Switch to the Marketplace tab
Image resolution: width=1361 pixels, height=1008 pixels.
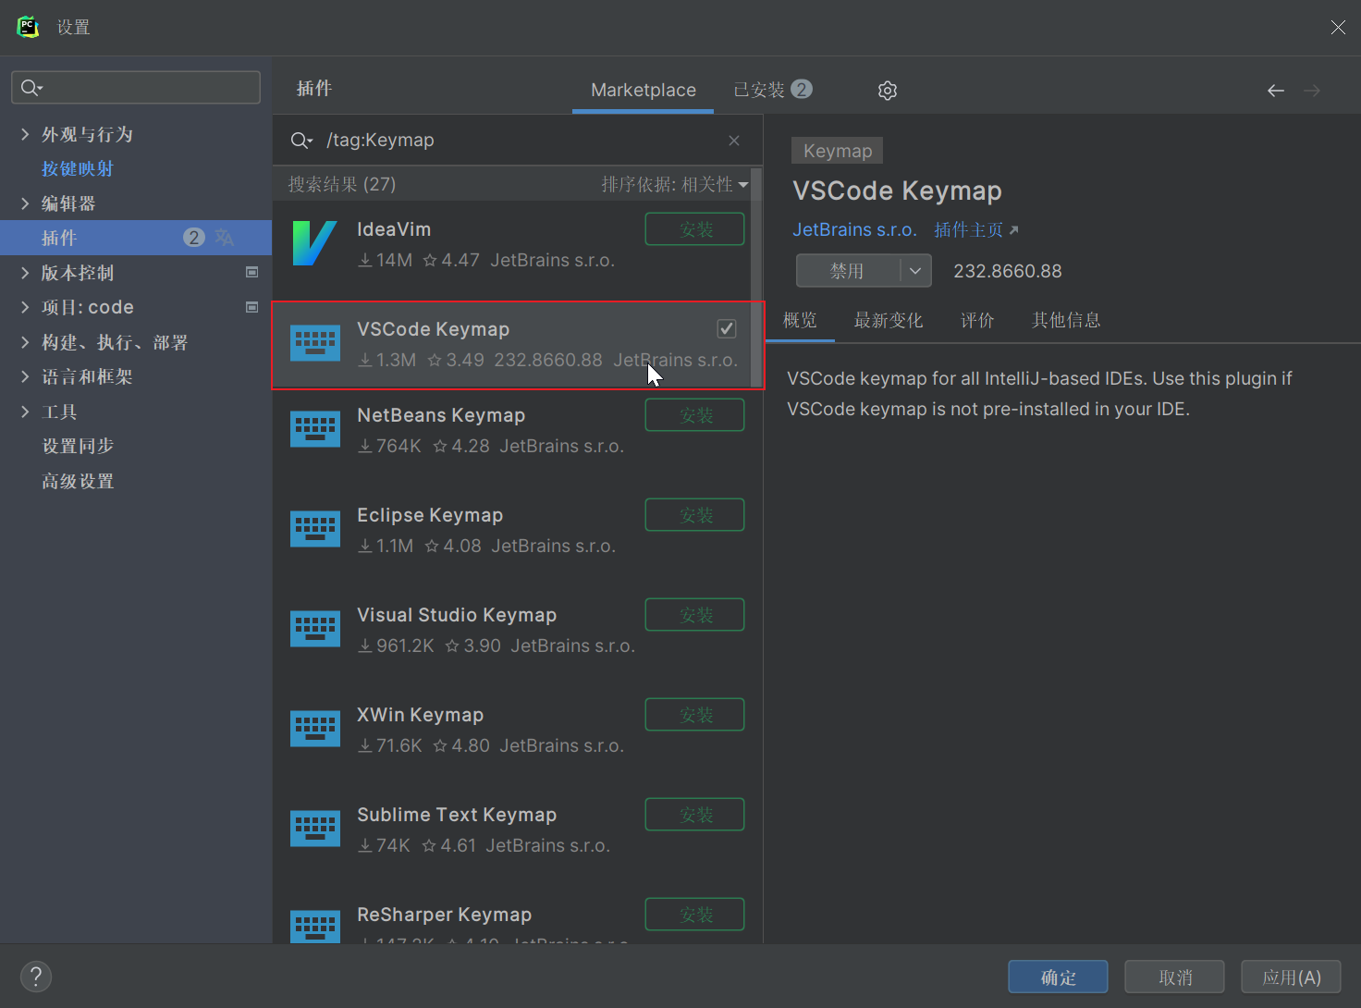tap(644, 90)
